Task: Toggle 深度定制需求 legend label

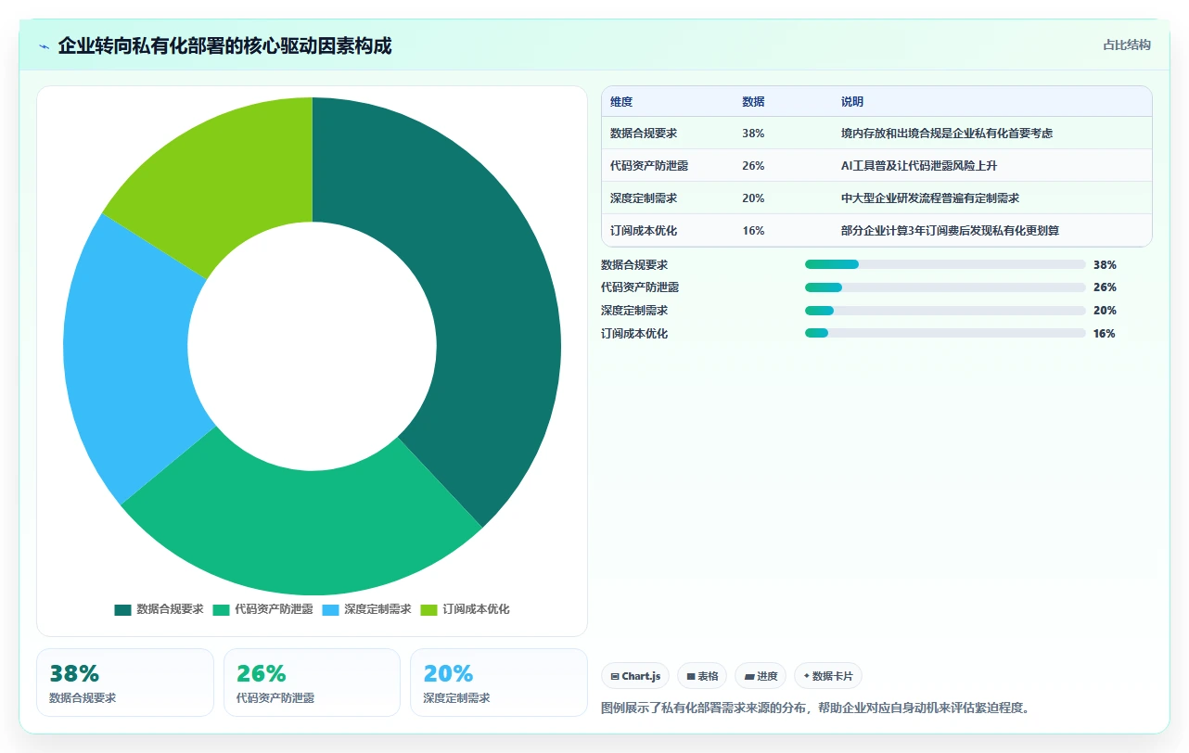Action: click(x=377, y=609)
